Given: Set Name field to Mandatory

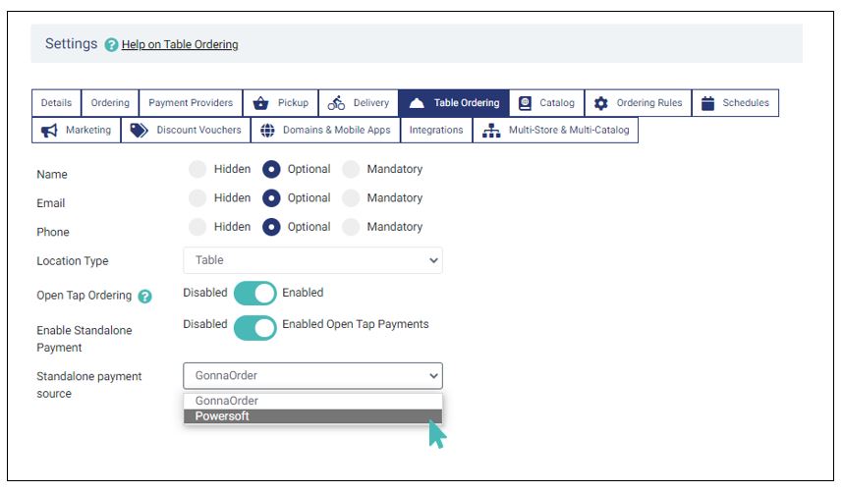Looking at the screenshot, I should coord(351,169).
